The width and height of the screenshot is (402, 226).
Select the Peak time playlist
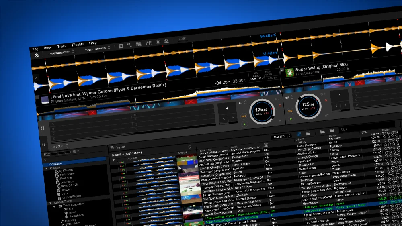pyautogui.click(x=68, y=178)
